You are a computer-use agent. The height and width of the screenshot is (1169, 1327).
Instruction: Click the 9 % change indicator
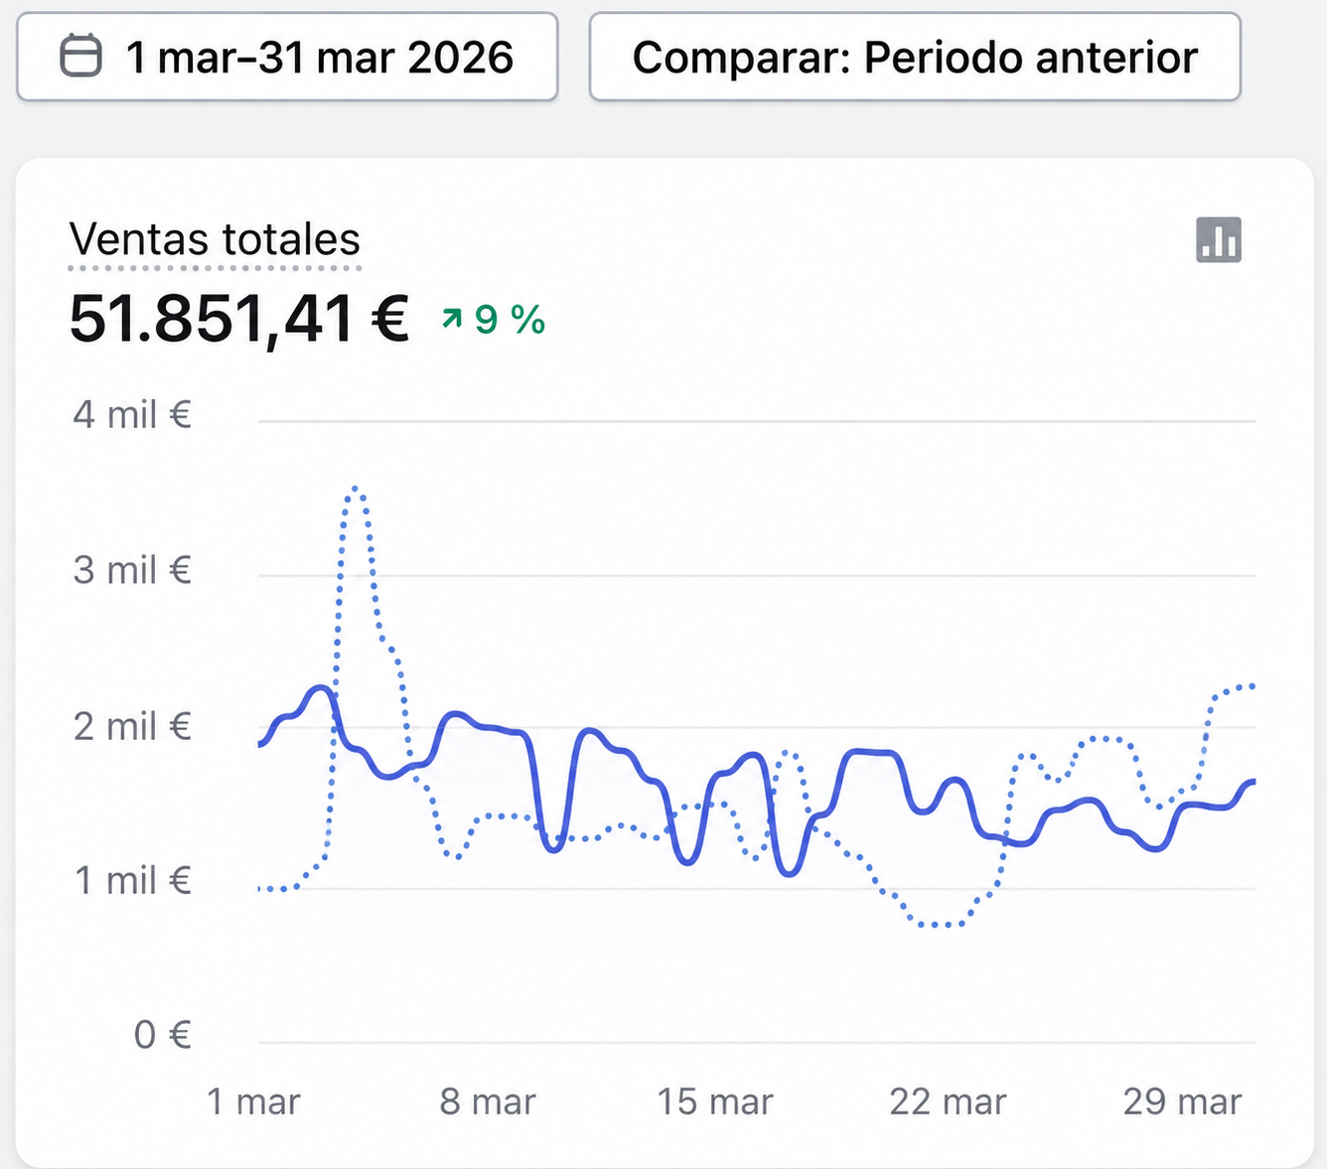pyautogui.click(x=510, y=320)
